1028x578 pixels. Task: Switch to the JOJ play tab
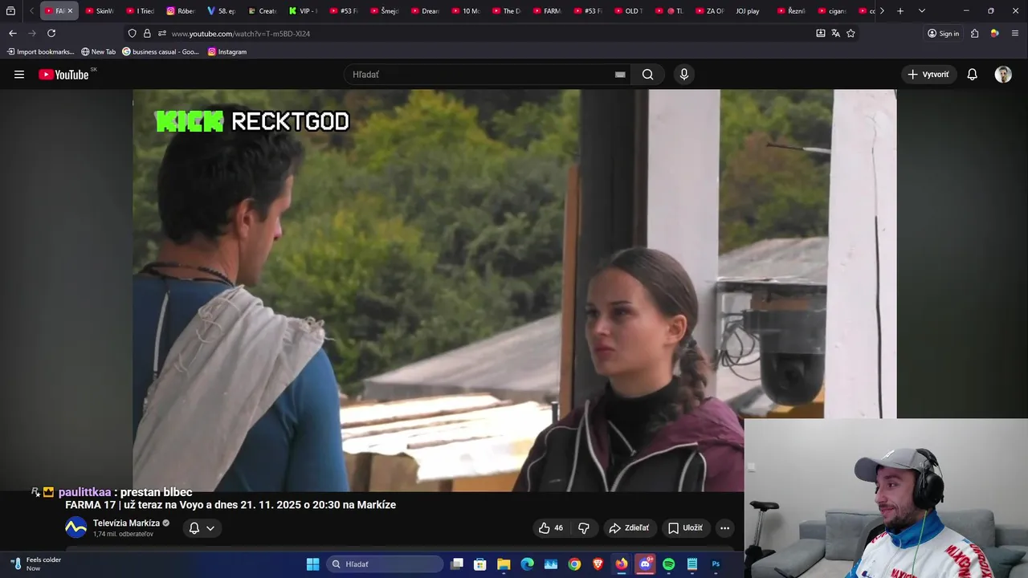[748, 11]
